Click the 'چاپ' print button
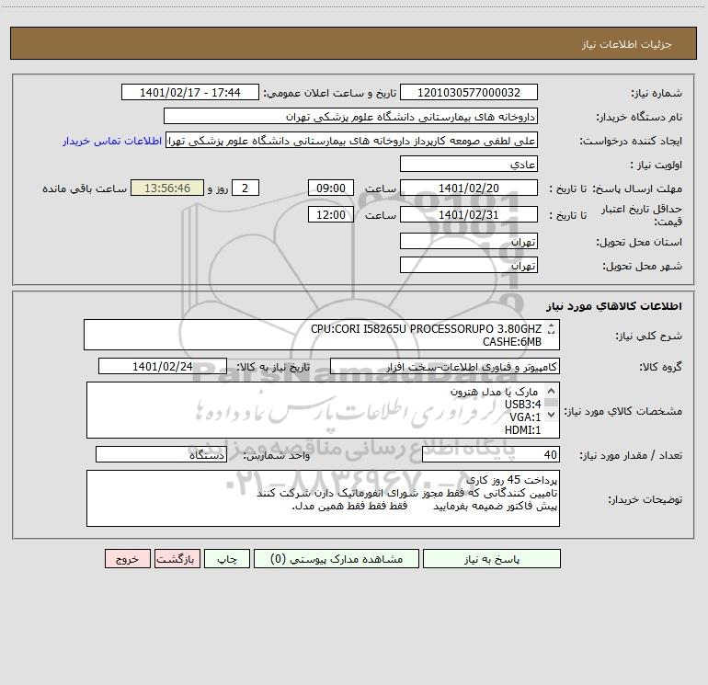The width and height of the screenshot is (708, 685). [227, 558]
